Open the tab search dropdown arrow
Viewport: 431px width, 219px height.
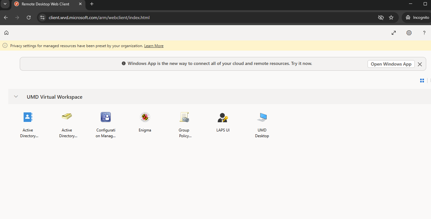5,4
